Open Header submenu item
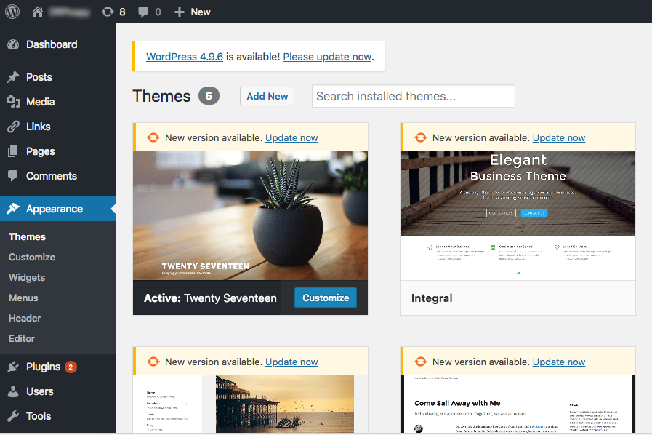 coord(25,318)
